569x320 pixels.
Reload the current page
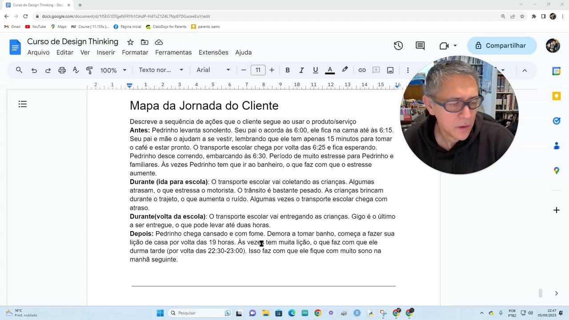[25, 16]
